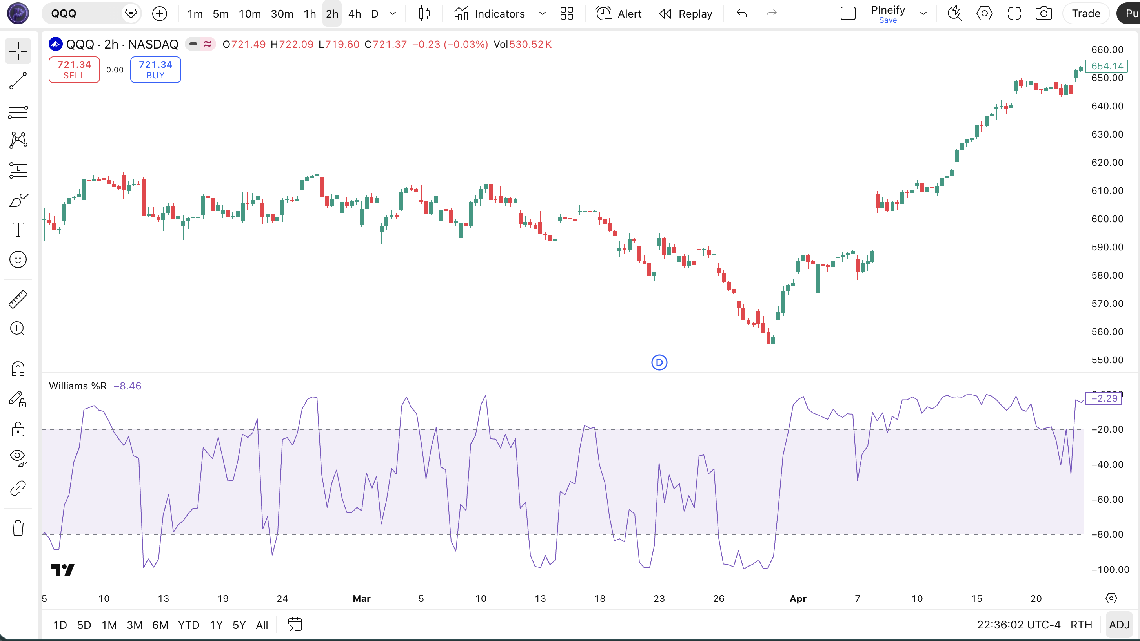Click the 721.34 BUY button
Image resolution: width=1140 pixels, height=641 pixels.
[155, 69]
